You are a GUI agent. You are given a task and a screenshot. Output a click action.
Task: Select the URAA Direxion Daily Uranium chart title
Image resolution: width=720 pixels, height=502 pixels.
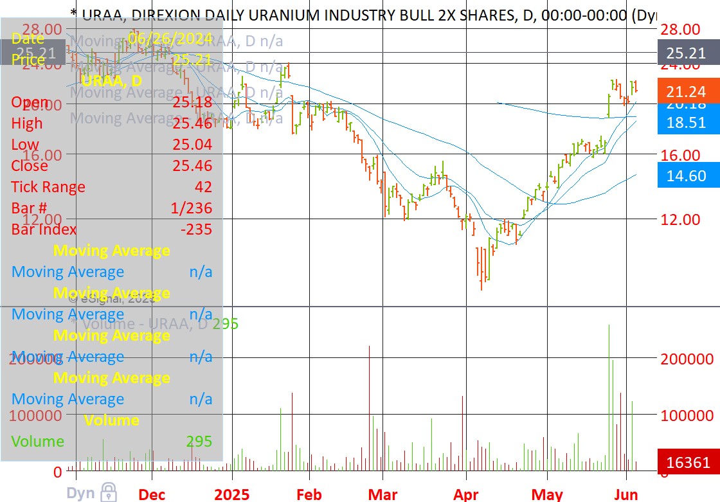pyautogui.click(x=363, y=15)
